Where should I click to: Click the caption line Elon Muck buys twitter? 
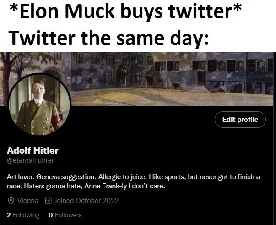[x=125, y=15]
